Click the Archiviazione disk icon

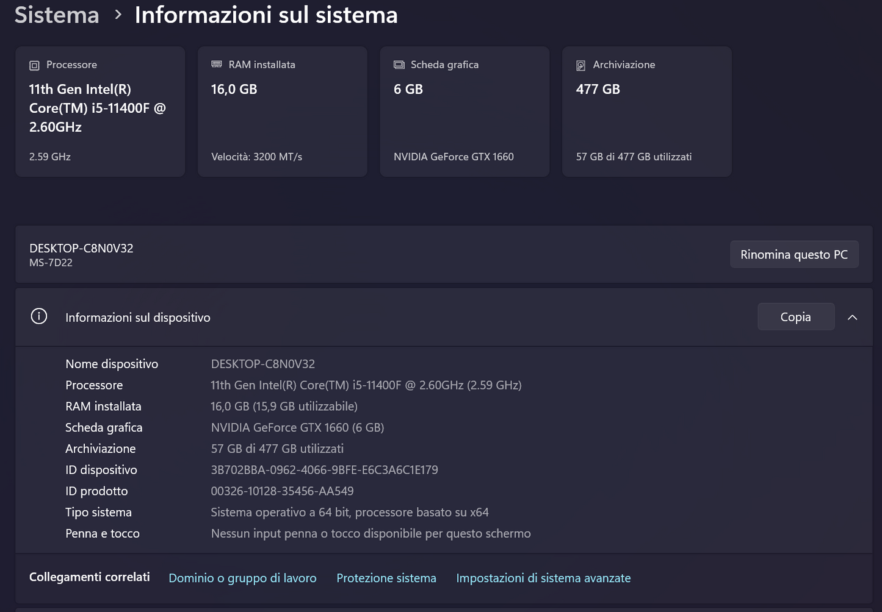pyautogui.click(x=581, y=65)
